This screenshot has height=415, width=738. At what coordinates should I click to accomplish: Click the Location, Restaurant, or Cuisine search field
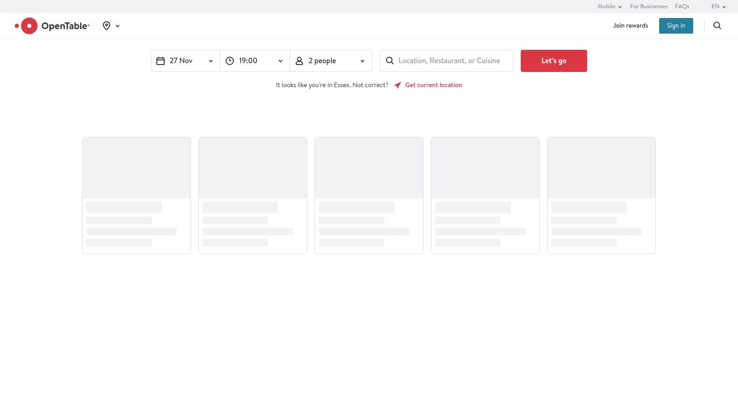450,60
